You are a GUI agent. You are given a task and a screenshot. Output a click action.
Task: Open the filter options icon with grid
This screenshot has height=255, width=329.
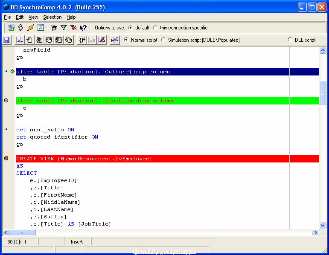[54, 28]
